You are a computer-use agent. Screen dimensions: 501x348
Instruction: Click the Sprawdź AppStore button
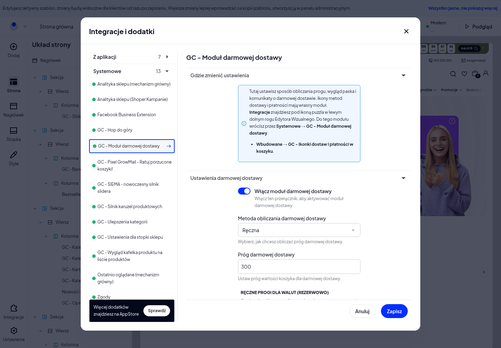tap(157, 311)
